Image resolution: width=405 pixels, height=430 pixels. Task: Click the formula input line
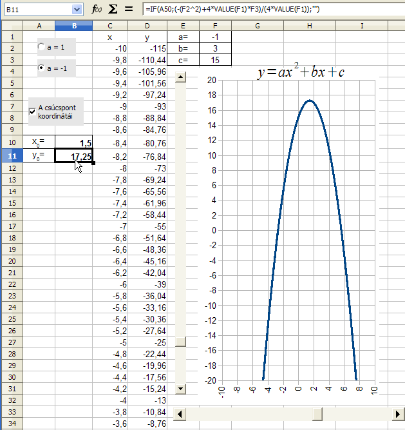click(274, 9)
